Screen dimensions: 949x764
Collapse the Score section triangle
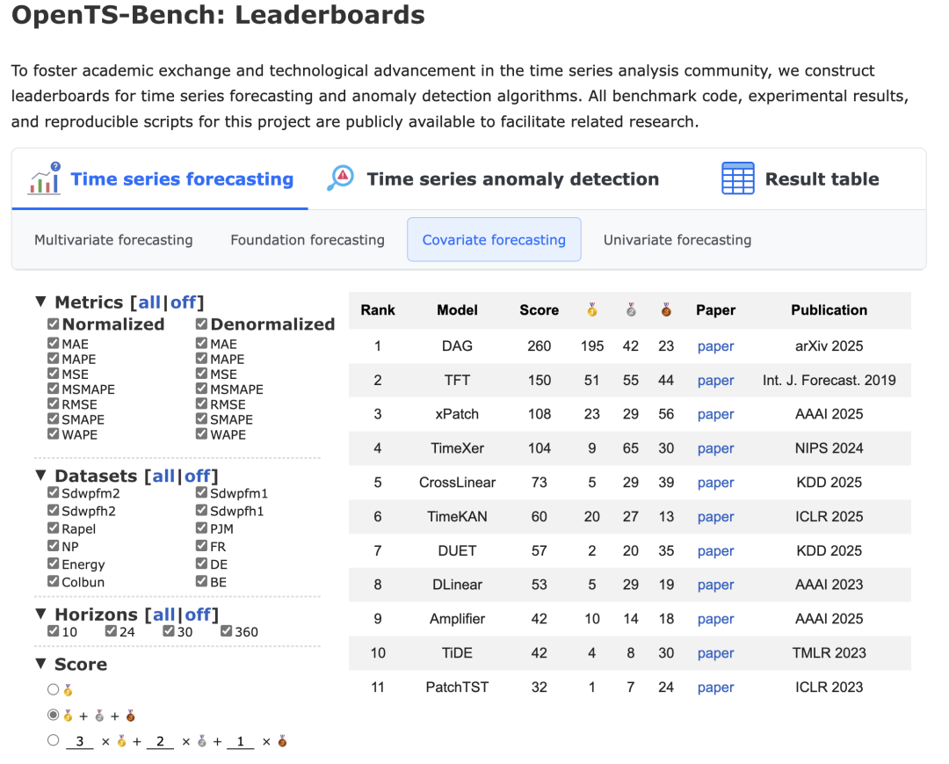point(41,663)
